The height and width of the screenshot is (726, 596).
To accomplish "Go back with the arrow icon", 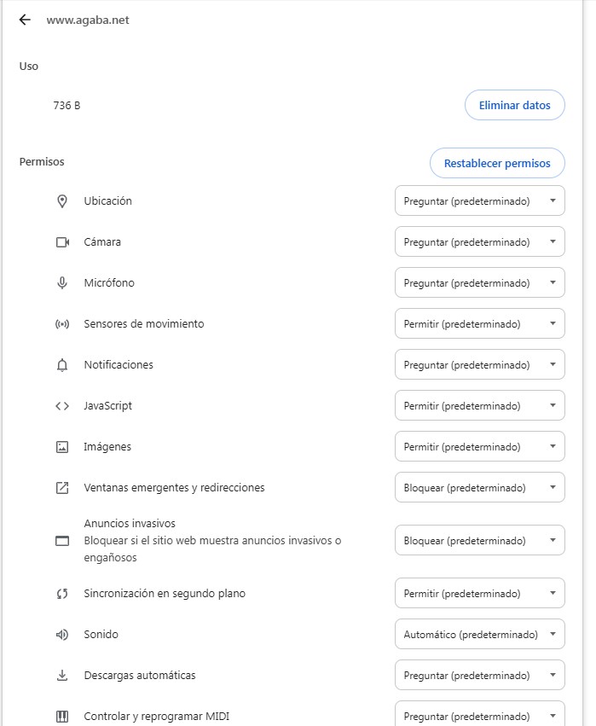I will tap(25, 20).
